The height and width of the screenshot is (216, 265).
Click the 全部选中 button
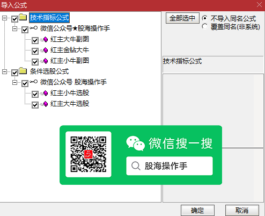pyautogui.click(x=182, y=18)
